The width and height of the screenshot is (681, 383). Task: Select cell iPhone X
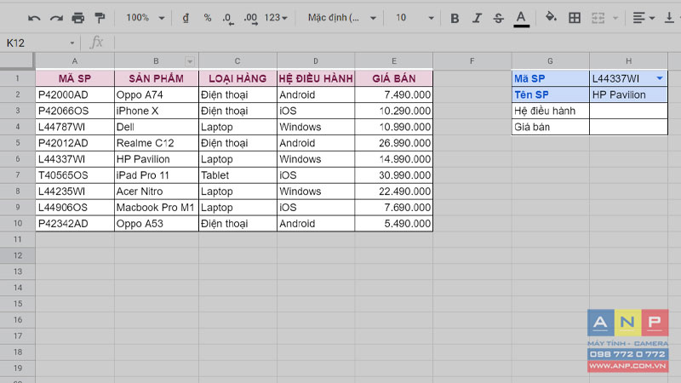click(157, 111)
